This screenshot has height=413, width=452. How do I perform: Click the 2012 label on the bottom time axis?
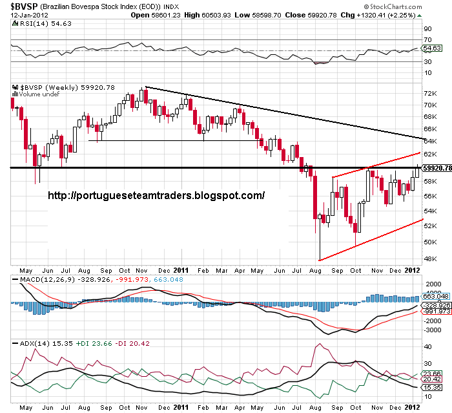tap(412, 408)
